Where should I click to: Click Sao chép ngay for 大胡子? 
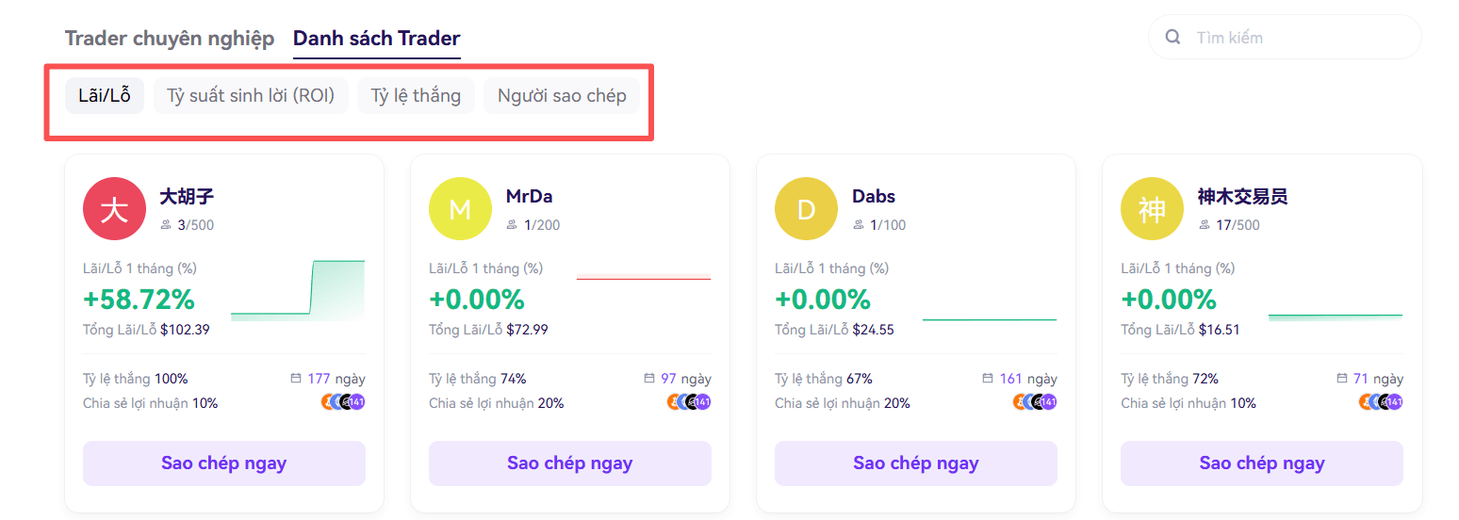[224, 463]
